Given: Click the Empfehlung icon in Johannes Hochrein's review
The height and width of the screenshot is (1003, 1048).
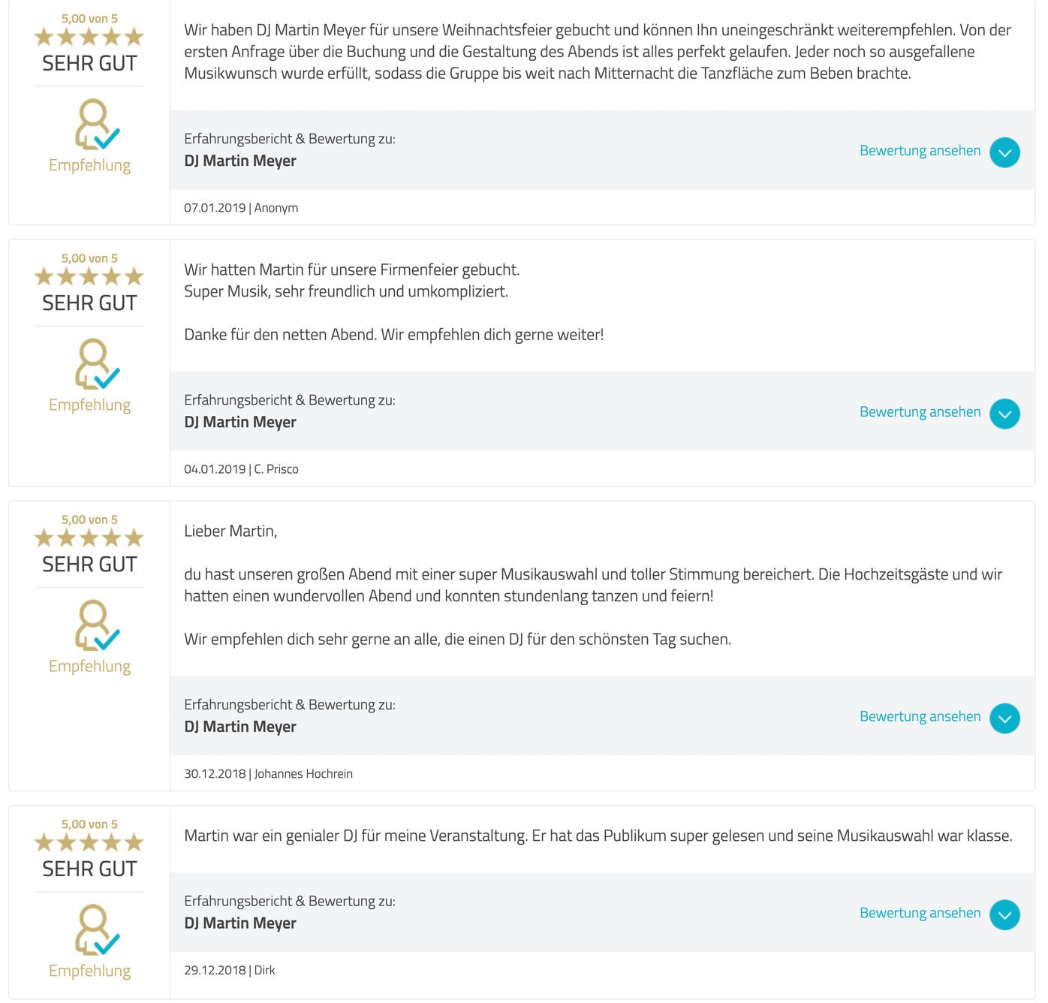Looking at the screenshot, I should pyautogui.click(x=97, y=625).
